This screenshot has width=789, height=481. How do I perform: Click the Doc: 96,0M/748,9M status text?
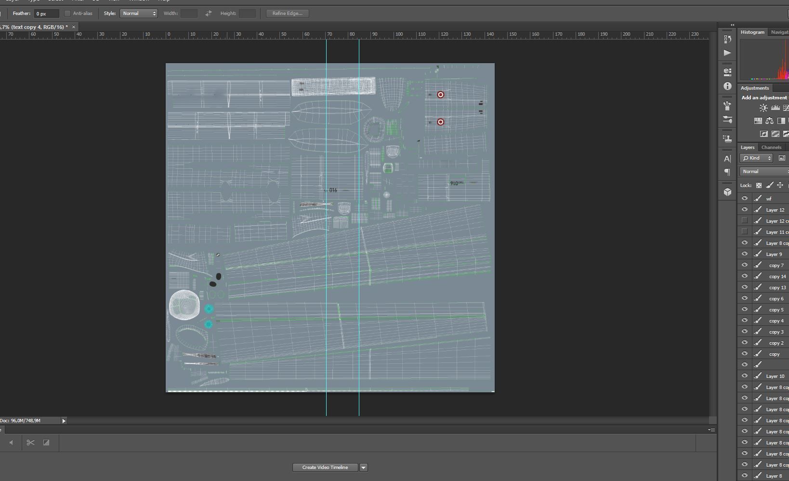click(20, 421)
